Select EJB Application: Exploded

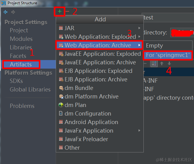[x=100, y=71]
